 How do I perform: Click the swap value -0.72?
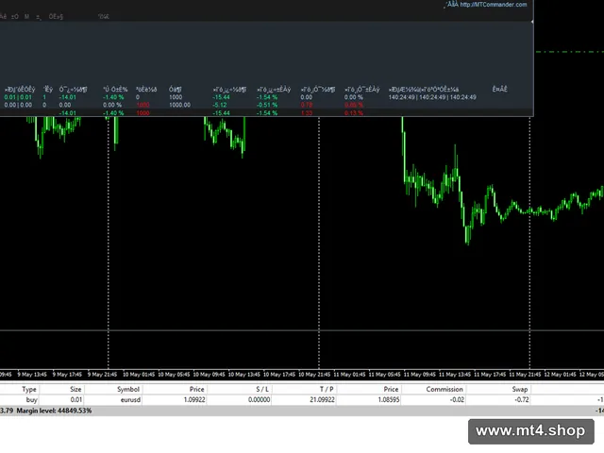click(522, 399)
